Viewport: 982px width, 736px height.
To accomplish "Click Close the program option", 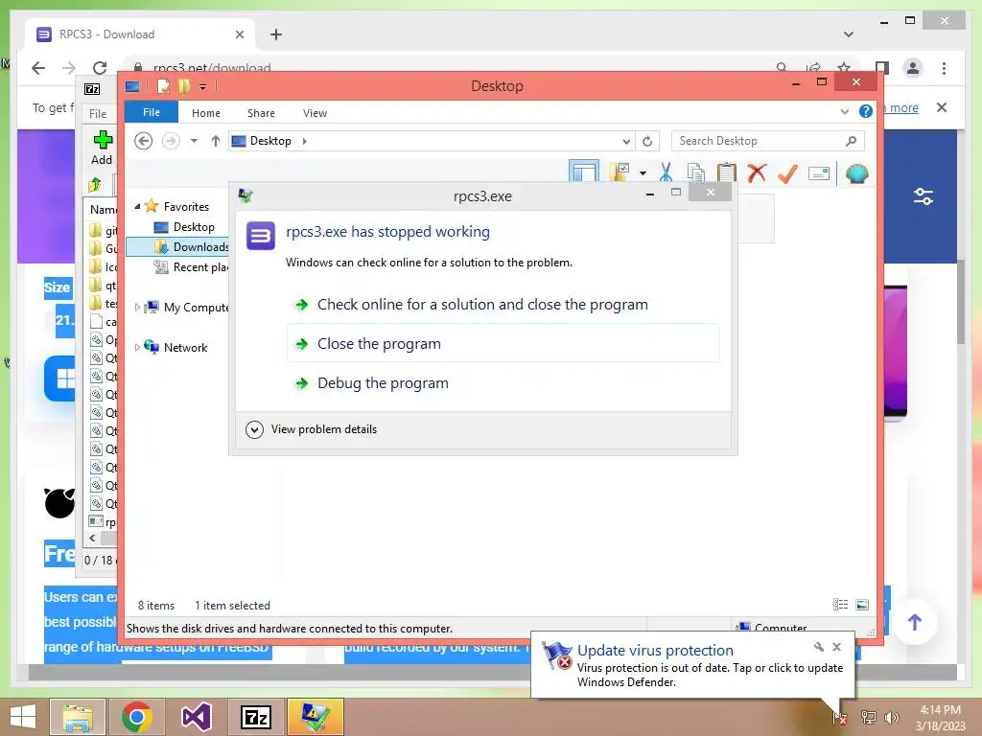I will (x=503, y=343).
